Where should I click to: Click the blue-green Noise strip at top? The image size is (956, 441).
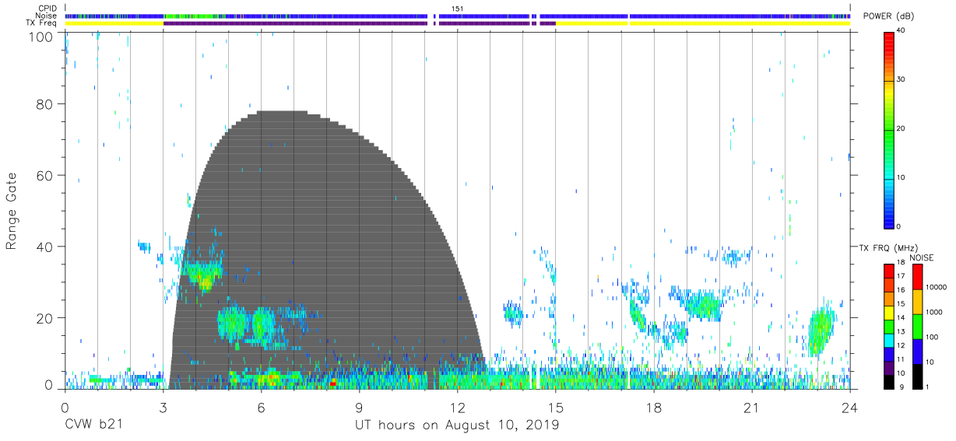[x=457, y=16]
